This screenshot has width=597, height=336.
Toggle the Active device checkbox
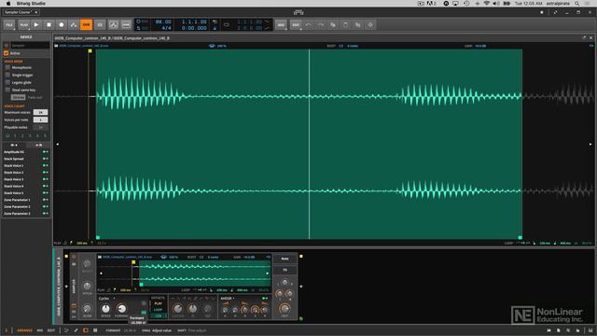pyautogui.click(x=7, y=53)
